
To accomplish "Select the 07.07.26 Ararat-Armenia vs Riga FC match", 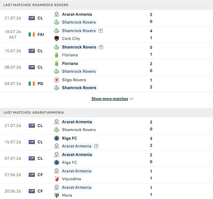I will [106, 158].
